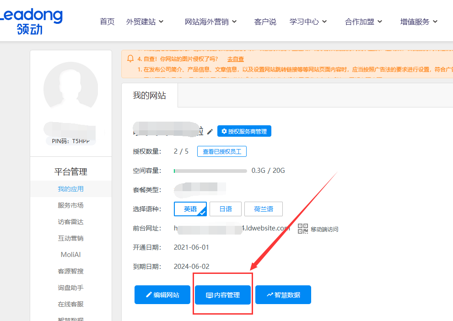The width and height of the screenshot is (453, 321).
Task: Click the bell notification icon
Action: [130, 59]
